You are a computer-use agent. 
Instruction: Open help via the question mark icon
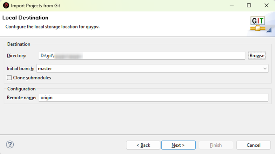(10, 145)
